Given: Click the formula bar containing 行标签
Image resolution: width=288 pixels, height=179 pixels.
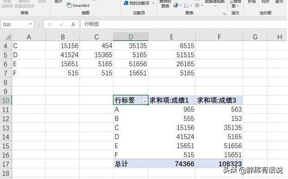Looking at the screenshot, I should [183, 25].
